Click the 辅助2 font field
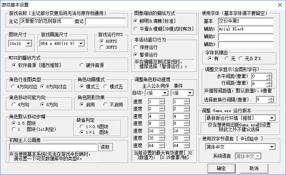 pyautogui.click(x=246, y=37)
